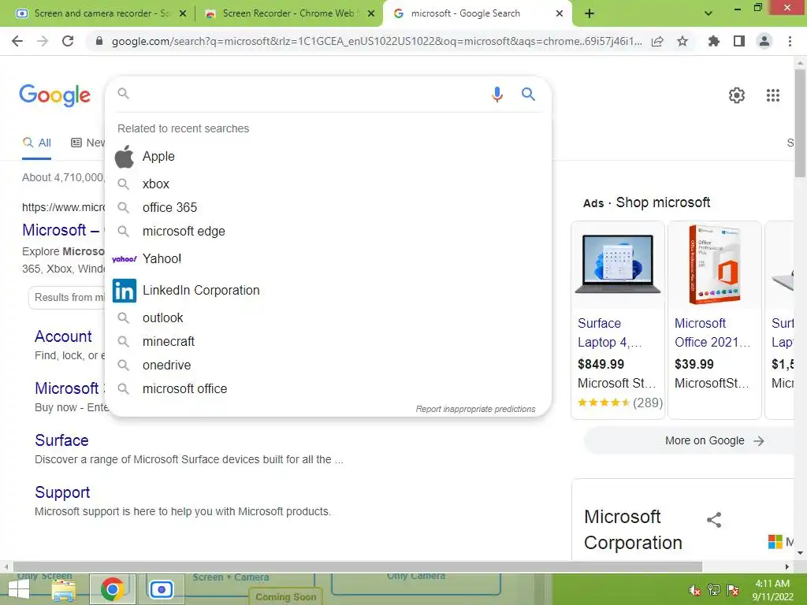Click the padlock site info icon
This screenshot has height=605, width=807.
coord(99,41)
